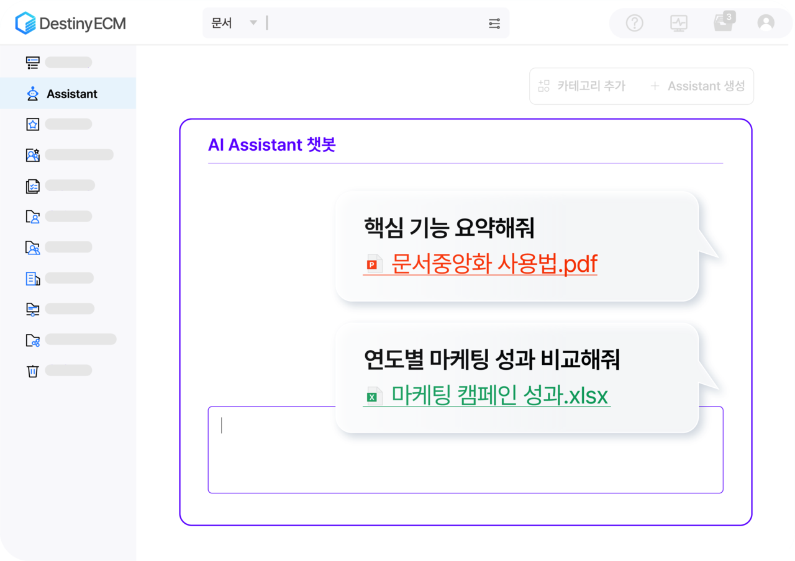Select the personal folder icon in sidebar

click(32, 216)
